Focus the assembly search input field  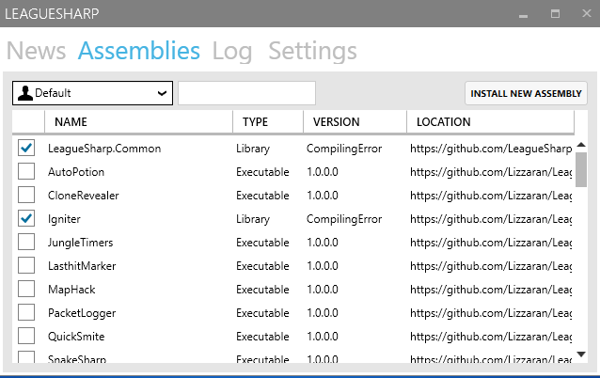246,93
